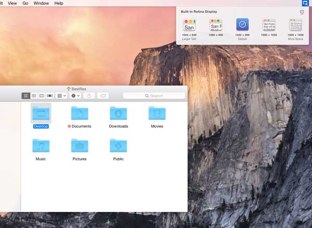Click the Built-in Retina Display heading
This screenshot has height=228, width=312.
[199, 11]
